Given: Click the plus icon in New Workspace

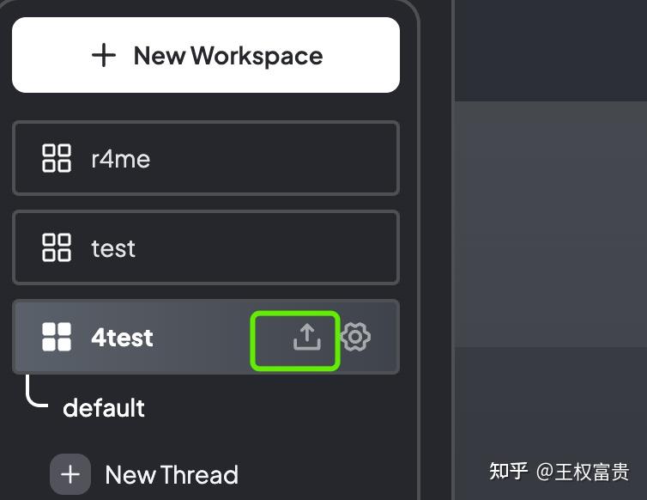Looking at the screenshot, I should 104,55.
